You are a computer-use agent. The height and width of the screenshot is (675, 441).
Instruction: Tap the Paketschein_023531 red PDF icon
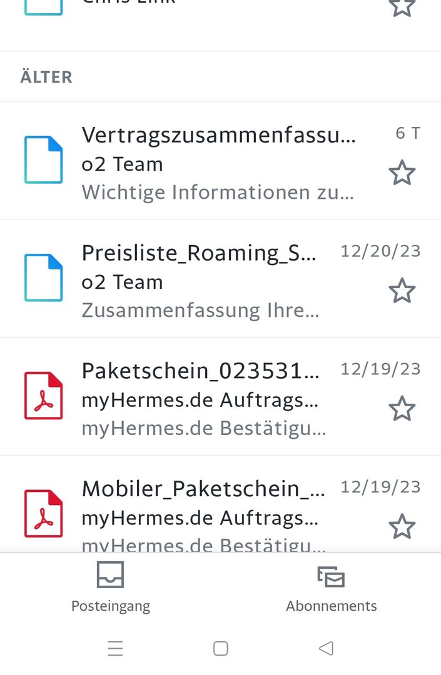44,396
